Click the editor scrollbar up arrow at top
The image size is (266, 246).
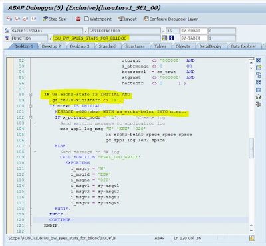[x=251, y=63]
